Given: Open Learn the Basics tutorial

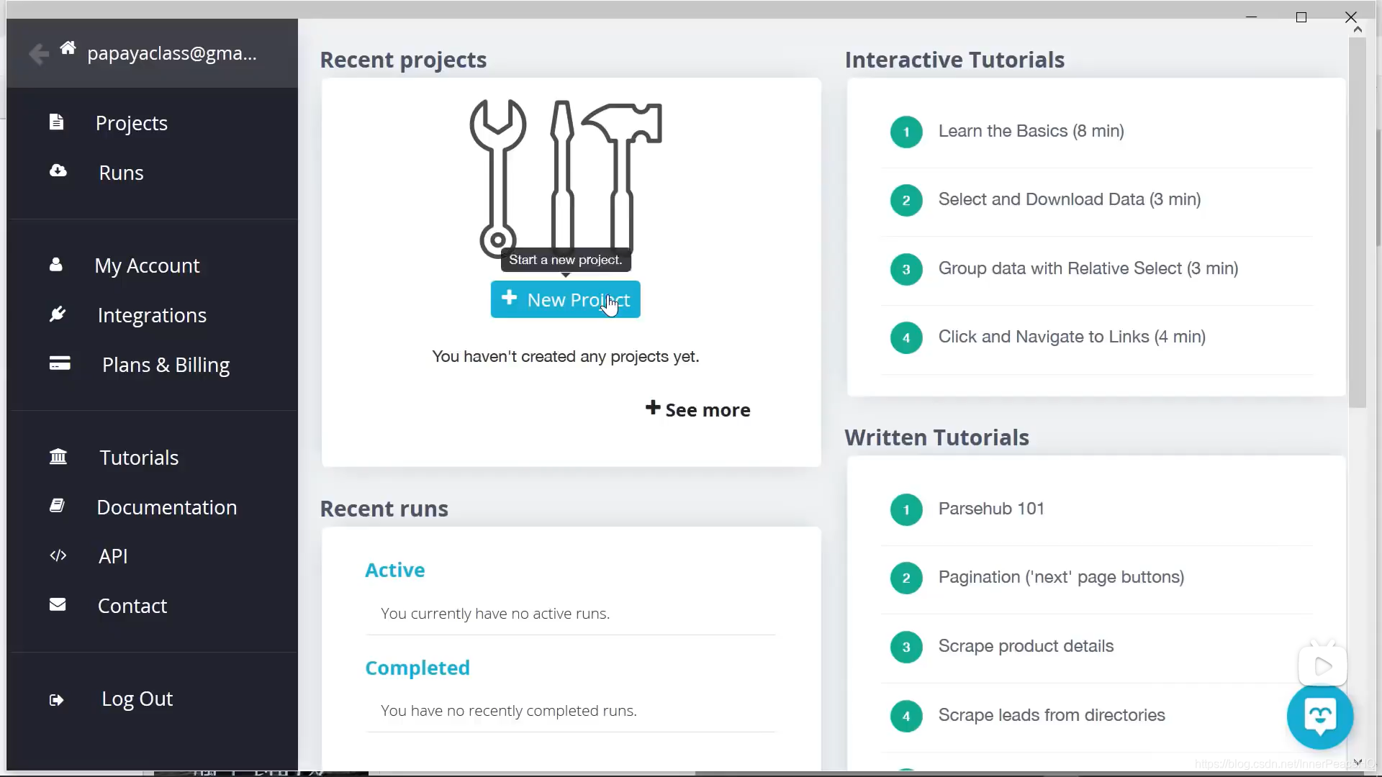Looking at the screenshot, I should (1031, 131).
